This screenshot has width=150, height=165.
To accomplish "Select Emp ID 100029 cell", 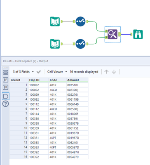I will [38, 94].
